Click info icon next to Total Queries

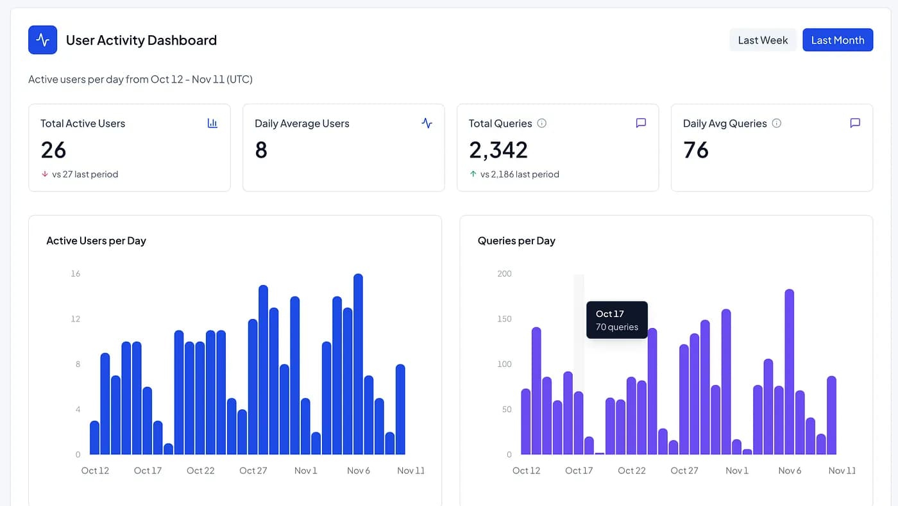point(542,123)
